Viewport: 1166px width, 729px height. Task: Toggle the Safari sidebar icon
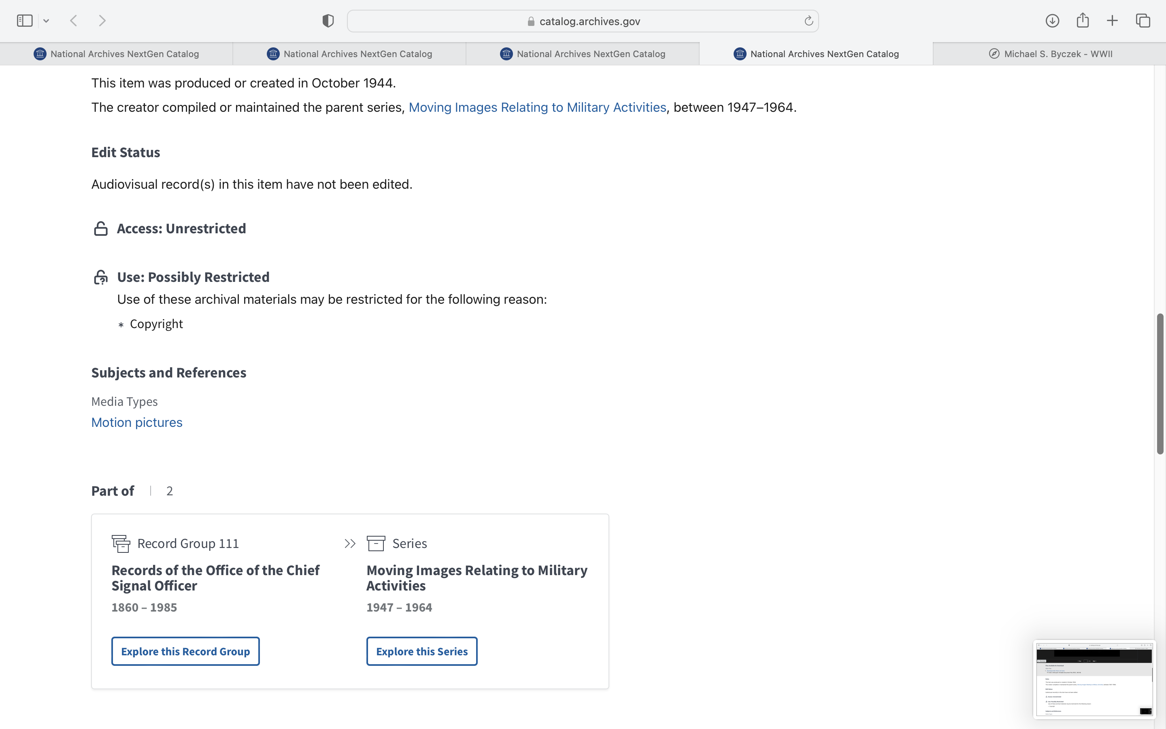[25, 21]
